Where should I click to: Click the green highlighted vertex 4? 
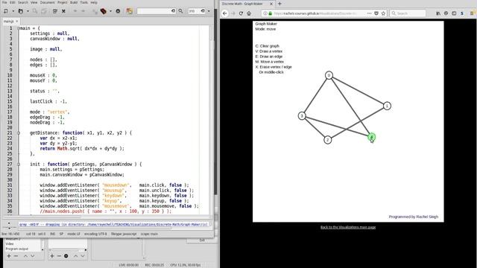pyautogui.click(x=371, y=137)
